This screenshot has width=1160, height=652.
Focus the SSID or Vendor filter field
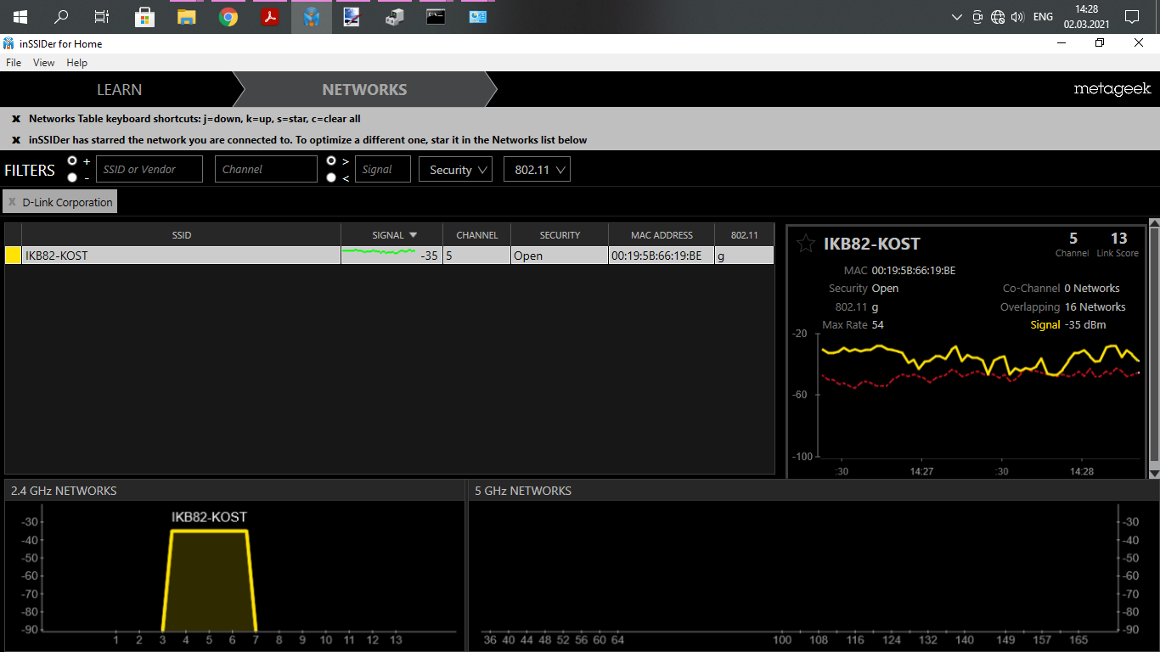point(149,170)
